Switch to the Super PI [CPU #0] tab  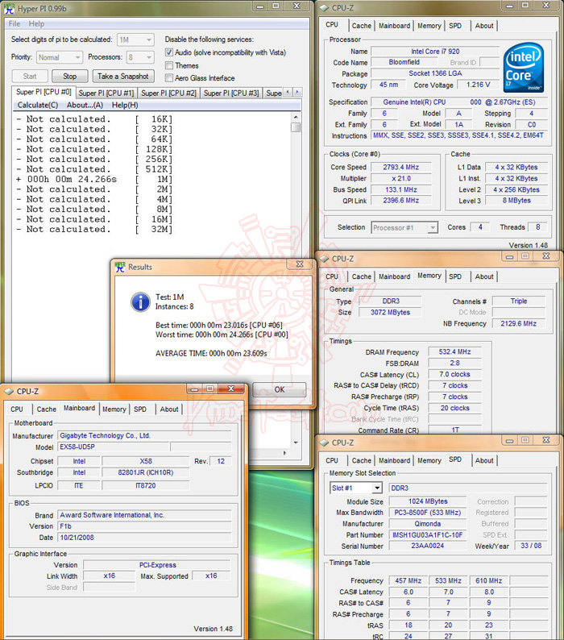(44, 92)
